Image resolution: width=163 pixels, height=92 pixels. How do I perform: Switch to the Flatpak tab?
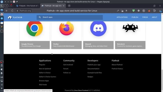[x=28, y=6]
